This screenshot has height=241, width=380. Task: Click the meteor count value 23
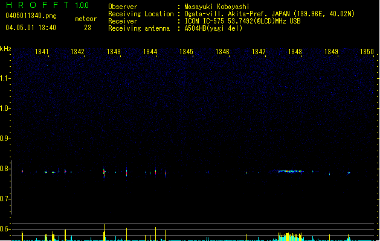(x=88, y=28)
